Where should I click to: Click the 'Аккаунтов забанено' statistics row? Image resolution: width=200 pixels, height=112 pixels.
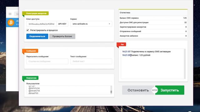(x=153, y=36)
